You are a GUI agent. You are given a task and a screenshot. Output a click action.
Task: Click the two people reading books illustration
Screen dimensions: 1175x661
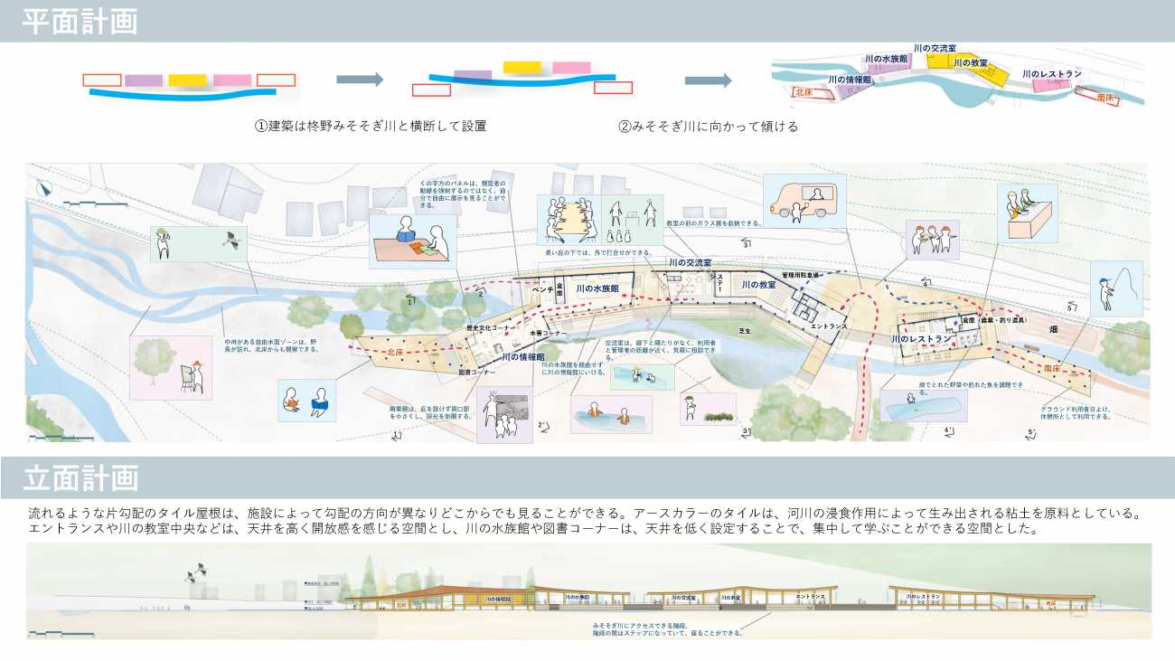pyautogui.click(x=305, y=401)
